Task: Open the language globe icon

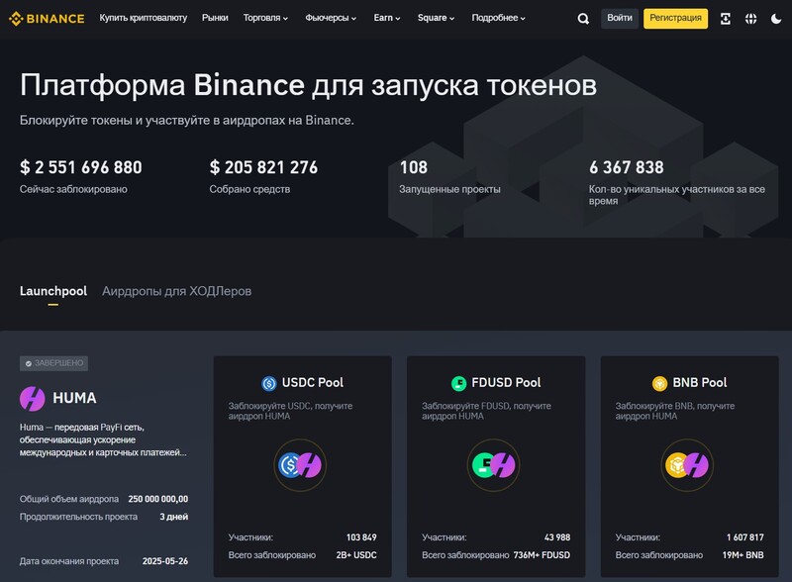Action: (751, 19)
